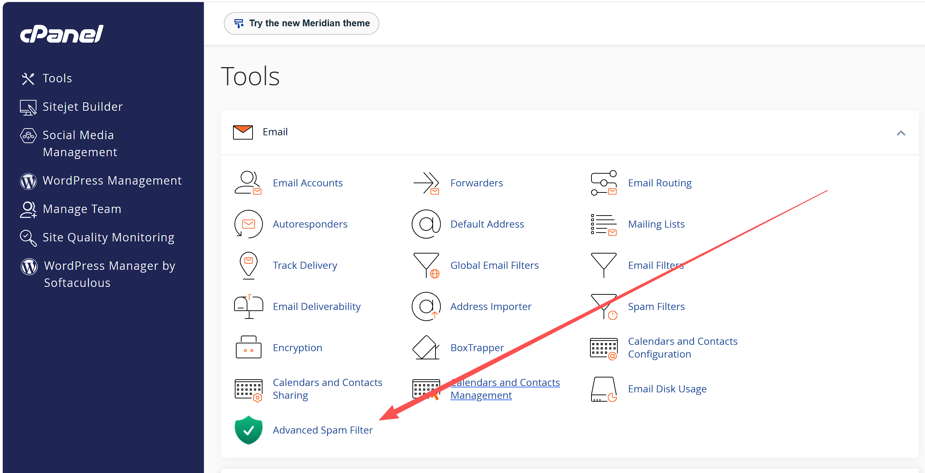
Task: Open Sitejet Builder in the sidebar
Action: pos(82,107)
